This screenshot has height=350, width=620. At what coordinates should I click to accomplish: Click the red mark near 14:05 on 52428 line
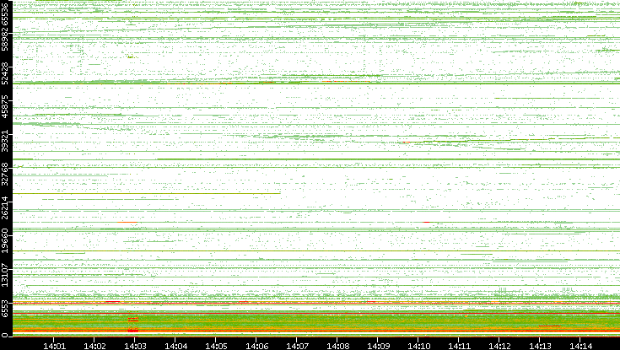click(x=226, y=83)
